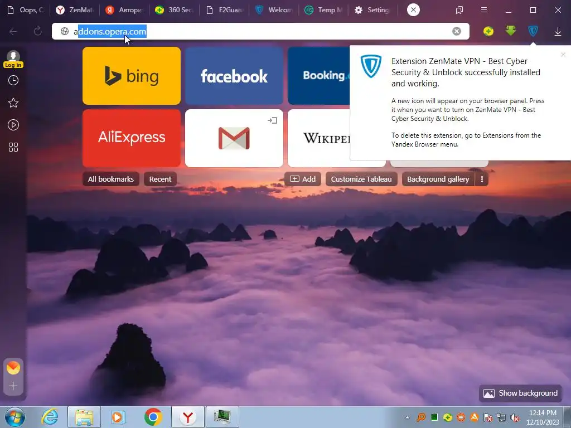Open the system monitor taskbar app
The image size is (571, 428).
click(222, 417)
